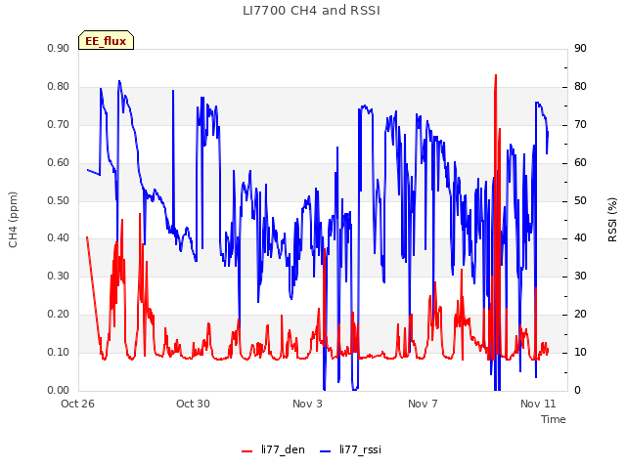Screen dimensions: 626x469
Task: Click the 20 right axis value
Action: pos(580,315)
